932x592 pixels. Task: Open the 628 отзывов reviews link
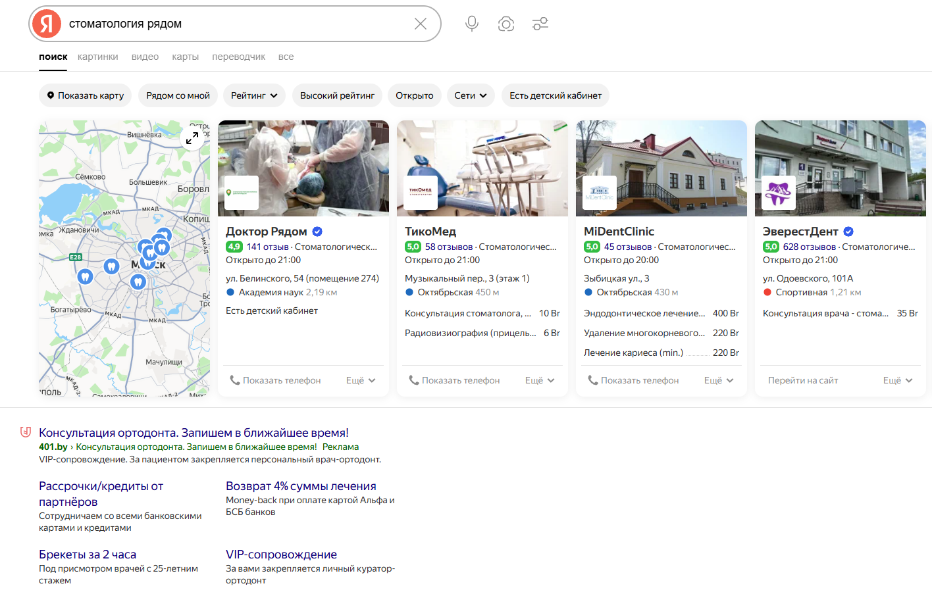point(810,247)
